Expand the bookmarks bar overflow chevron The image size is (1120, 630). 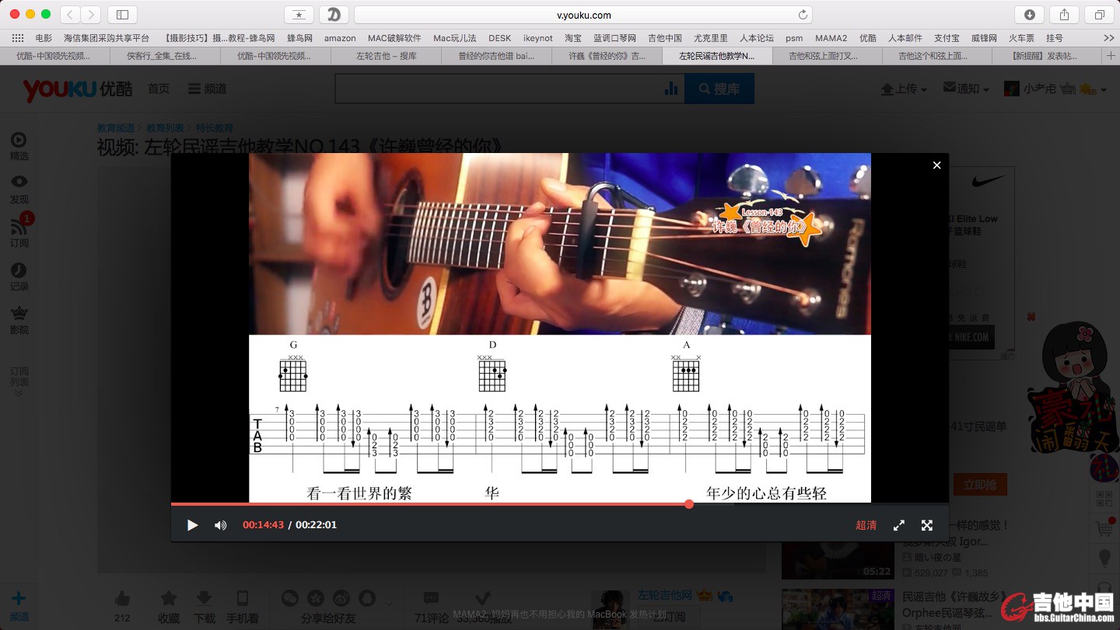[1108, 38]
